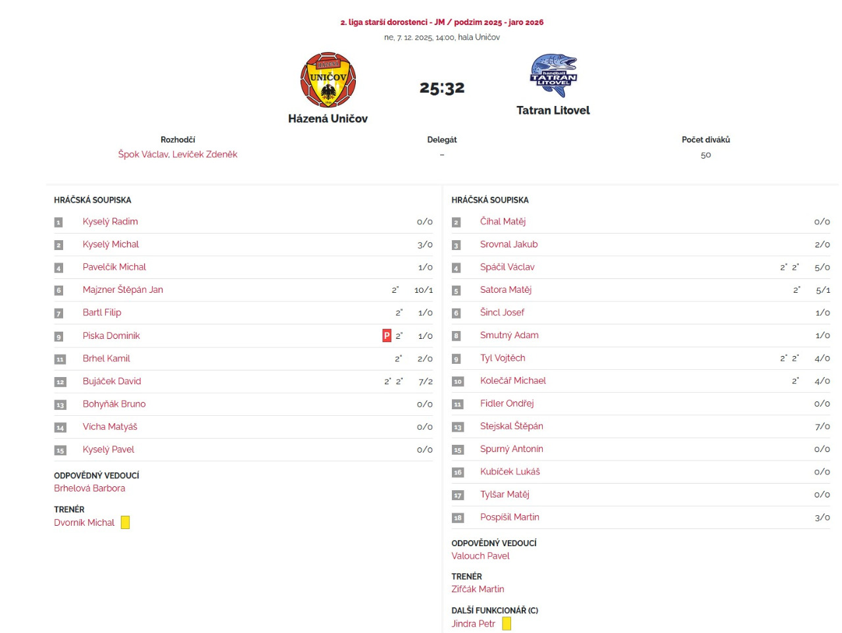Click jersey number 12 badge for Bujáček David
This screenshot has width=842, height=633.
[x=60, y=382]
